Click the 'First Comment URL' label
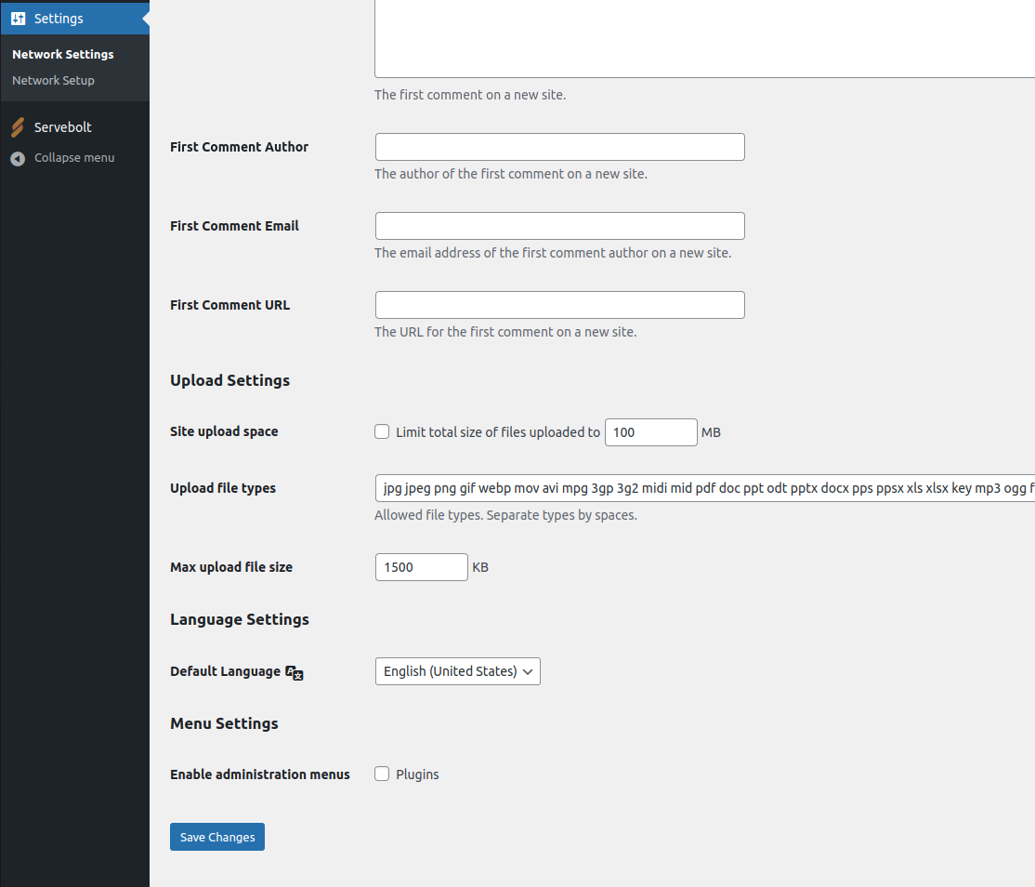Screen dimensions: 1035x887 pyautogui.click(x=229, y=305)
